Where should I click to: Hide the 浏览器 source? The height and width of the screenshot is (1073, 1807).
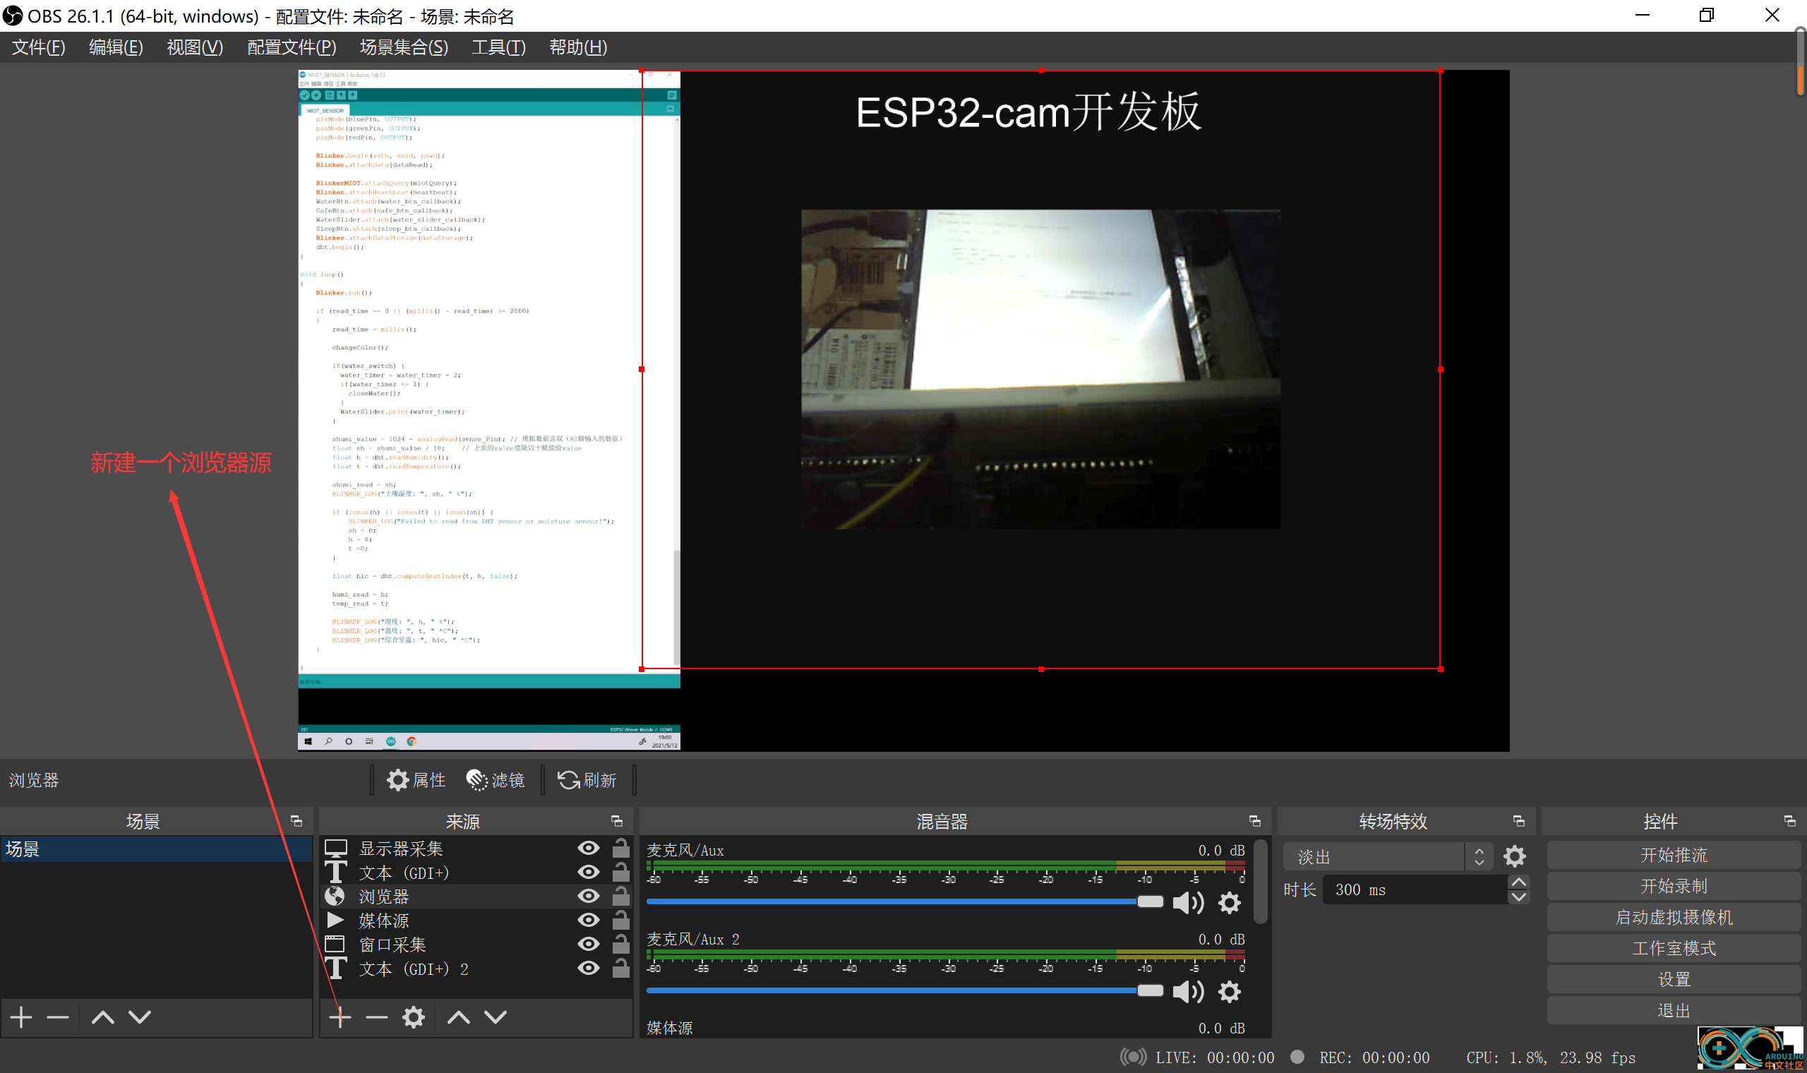tap(589, 896)
